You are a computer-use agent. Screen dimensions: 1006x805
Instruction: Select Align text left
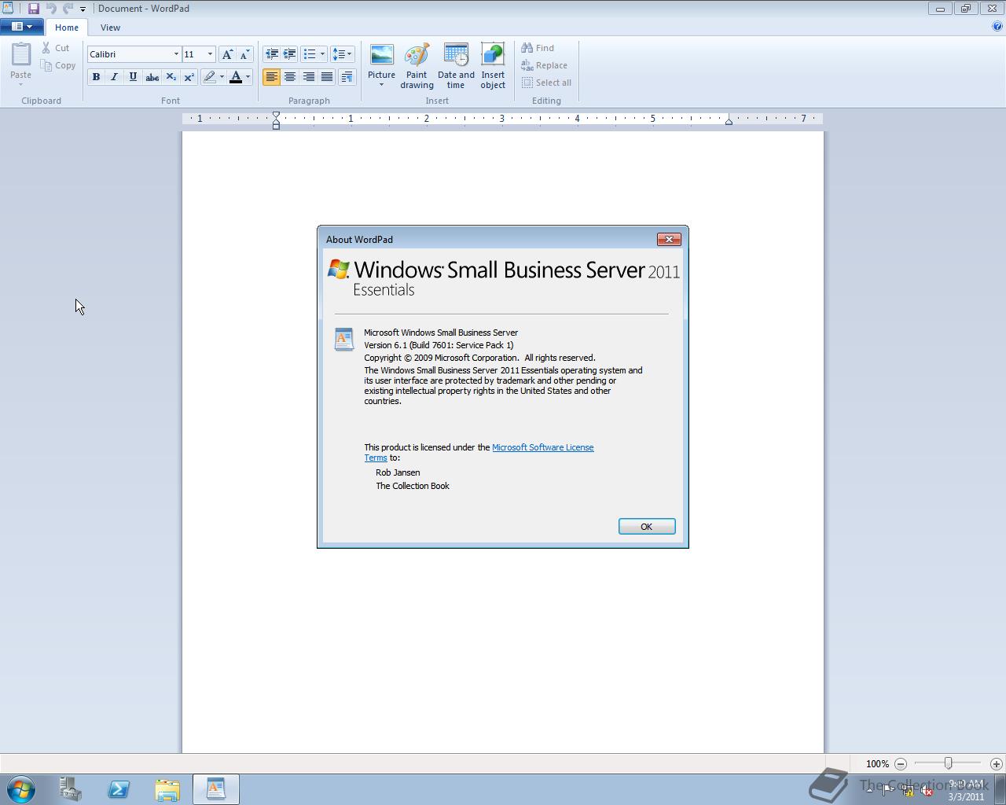tap(271, 77)
